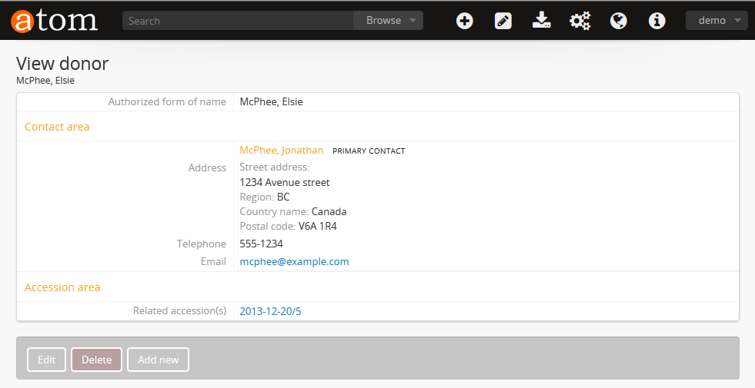This screenshot has height=388, width=755.
Task: Click the Authorized form of name value
Action: pos(271,101)
